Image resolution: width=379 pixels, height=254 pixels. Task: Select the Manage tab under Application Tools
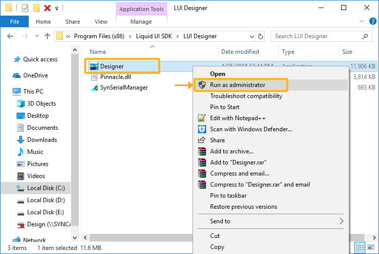(141, 22)
